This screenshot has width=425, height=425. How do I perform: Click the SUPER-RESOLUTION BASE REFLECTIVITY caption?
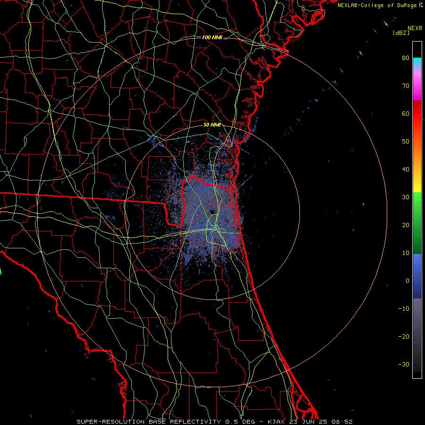149,422
